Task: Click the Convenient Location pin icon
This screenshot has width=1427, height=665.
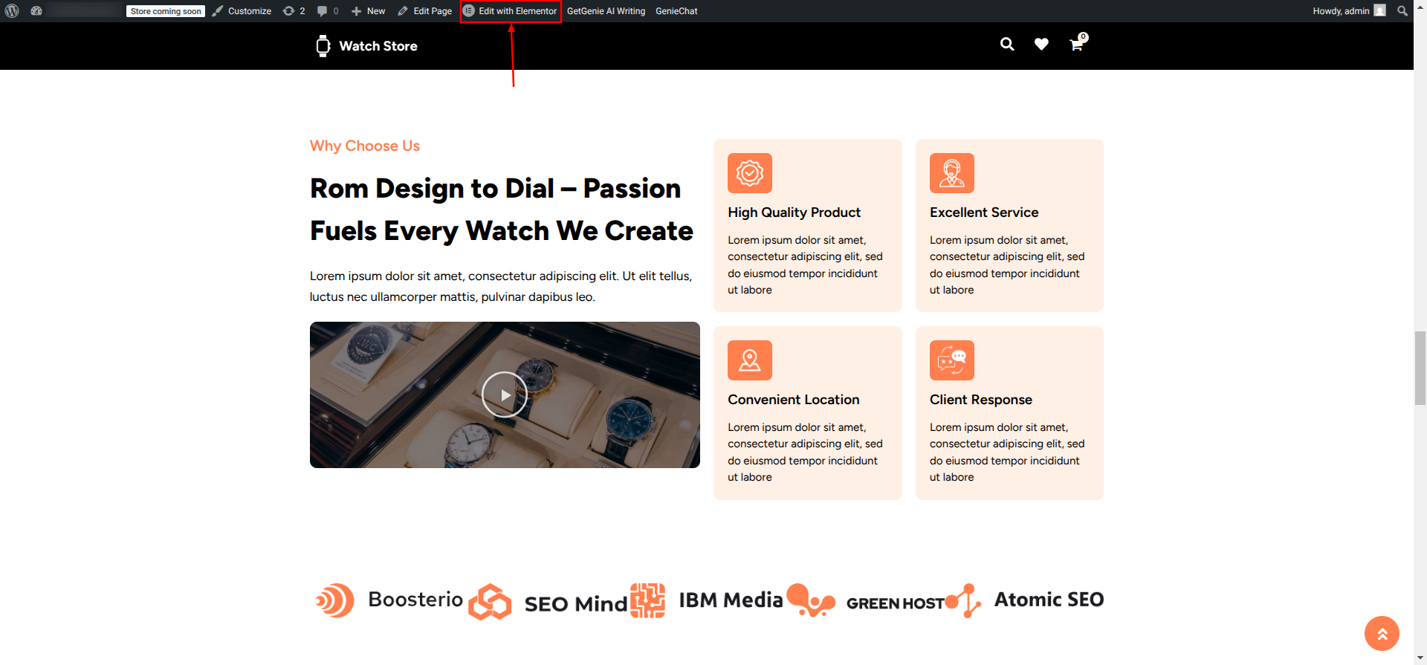Action: pos(750,360)
